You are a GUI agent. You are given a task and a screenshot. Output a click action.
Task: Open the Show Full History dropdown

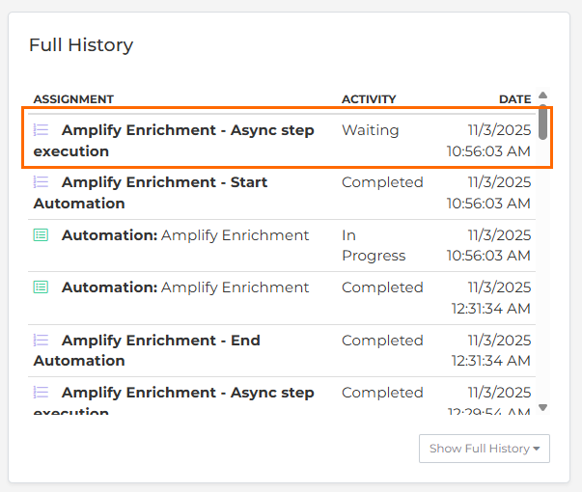pyautogui.click(x=484, y=449)
